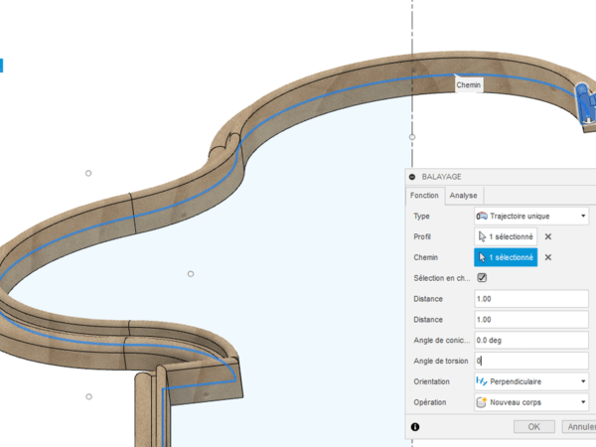The image size is (596, 447).
Task: Switch to the Analyse tab
Action: click(463, 196)
